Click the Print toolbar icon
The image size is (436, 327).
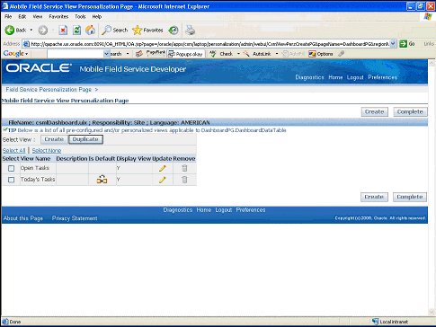pyautogui.click(x=190, y=30)
